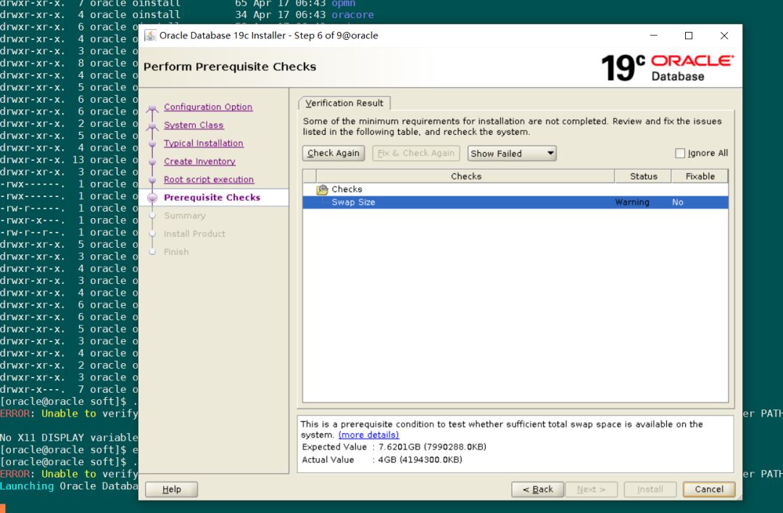
Task: Click the Actual Value 4GB text
Action: pyautogui.click(x=382, y=459)
